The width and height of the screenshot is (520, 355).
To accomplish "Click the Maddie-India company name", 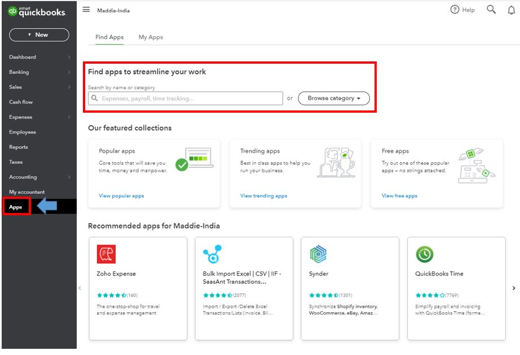I will coord(113,11).
